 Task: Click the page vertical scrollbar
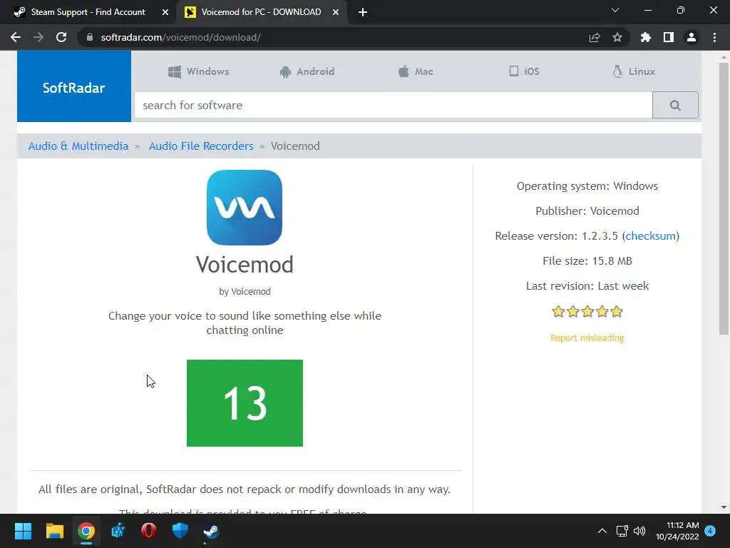tap(724, 198)
